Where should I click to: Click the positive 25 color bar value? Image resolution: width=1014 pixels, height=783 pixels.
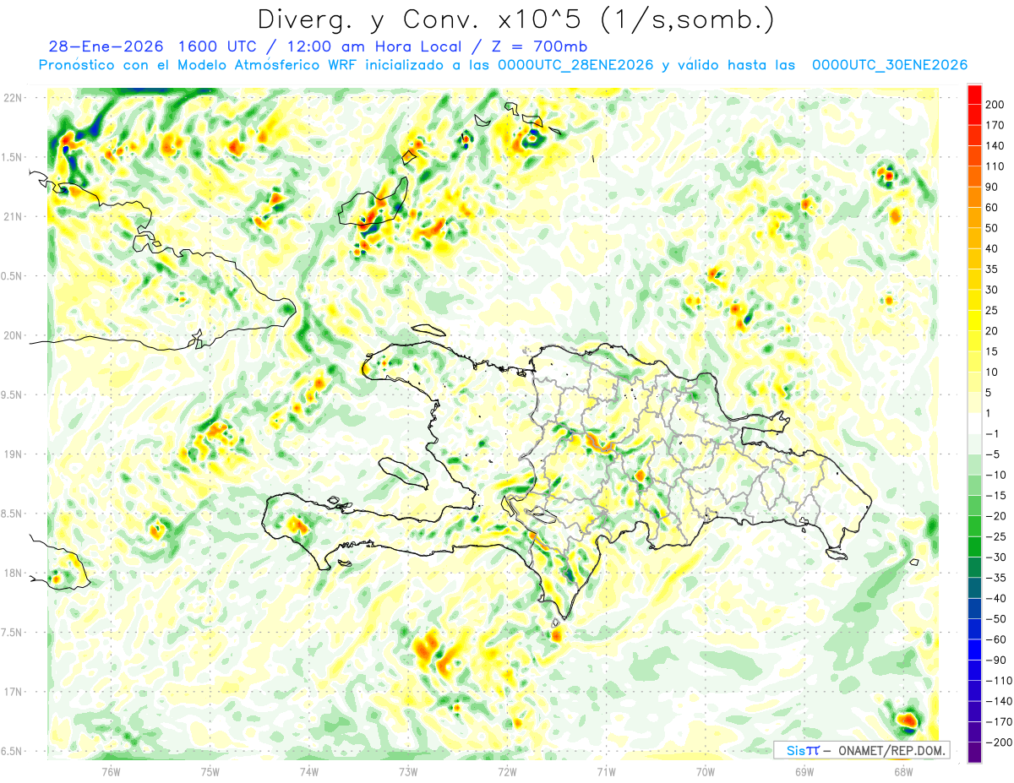point(993,311)
